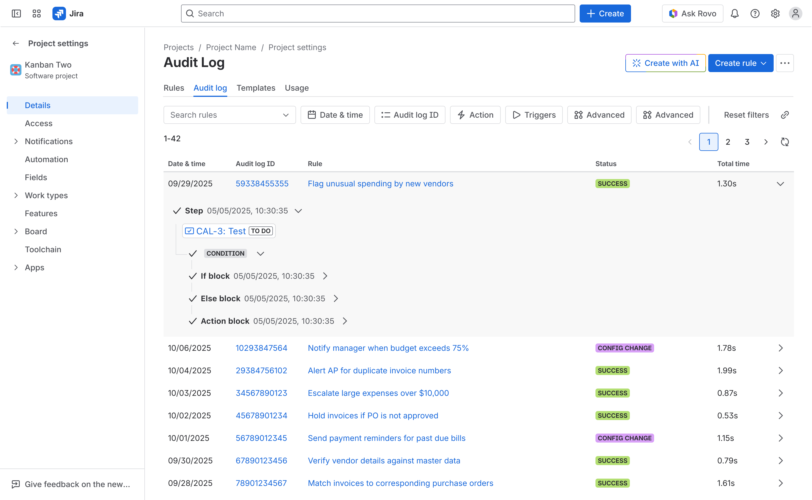
Task: Collapse the Flag unusual spending row
Action: pos(780,184)
